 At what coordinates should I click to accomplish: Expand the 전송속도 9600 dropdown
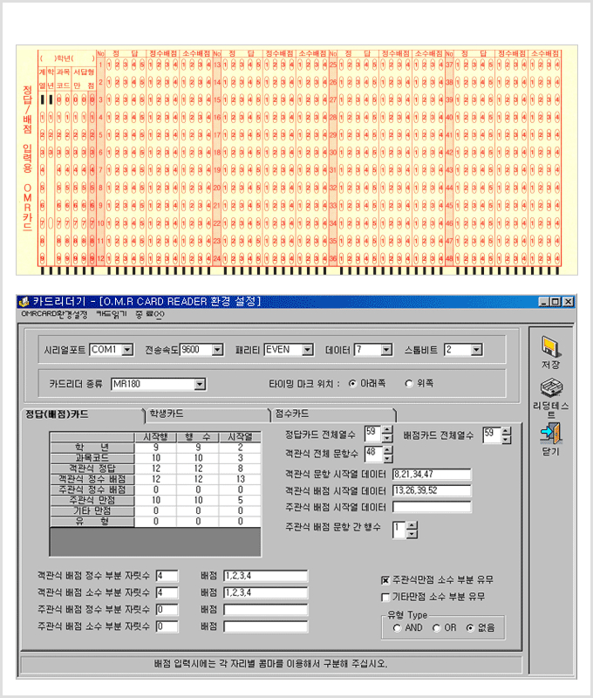[x=216, y=350]
